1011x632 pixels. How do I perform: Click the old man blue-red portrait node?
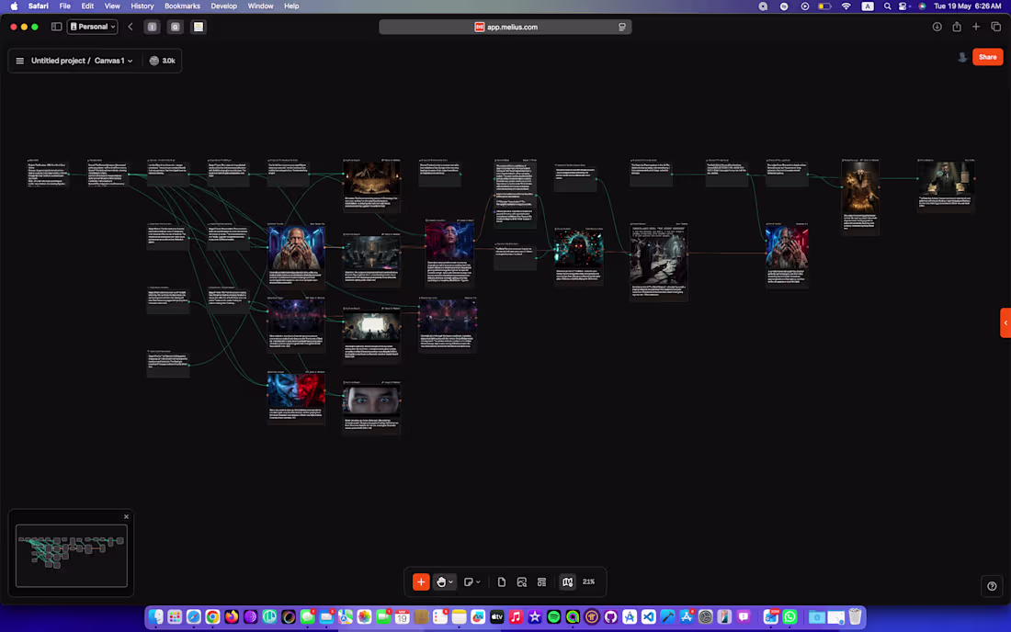pos(297,248)
